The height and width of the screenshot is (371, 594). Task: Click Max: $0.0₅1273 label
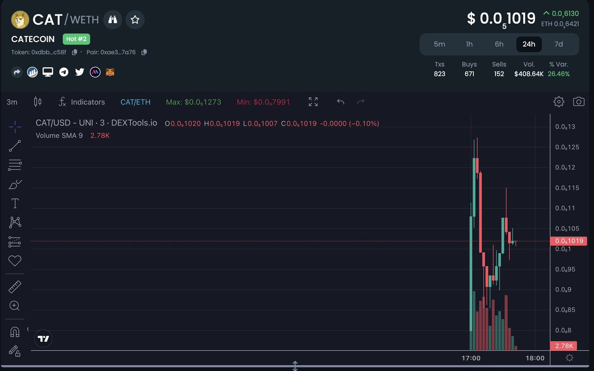coord(194,102)
